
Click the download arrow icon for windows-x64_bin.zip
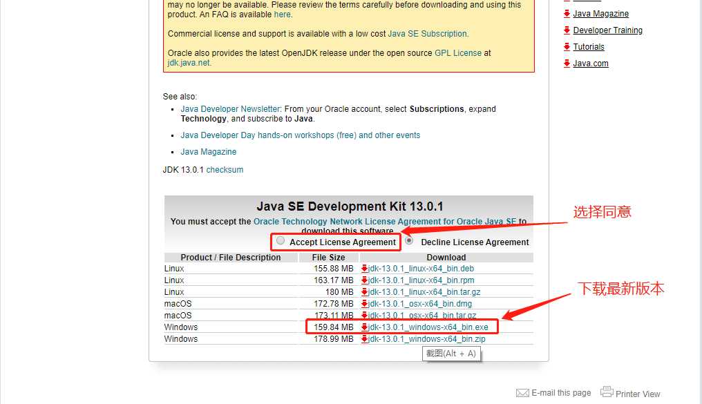(364, 339)
